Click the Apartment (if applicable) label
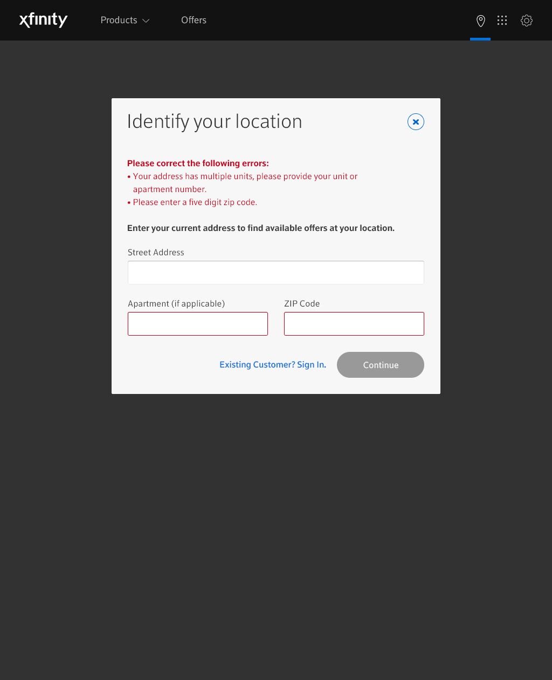 point(176,304)
